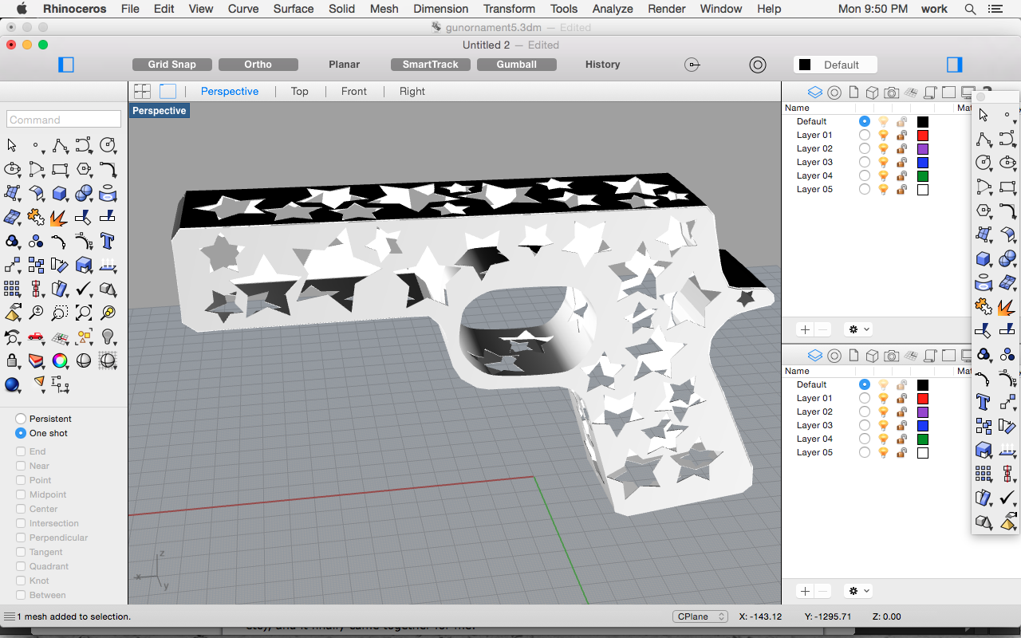Click red color swatch of Layer 01 in upper panel
This screenshot has width=1021, height=638.
923,135
